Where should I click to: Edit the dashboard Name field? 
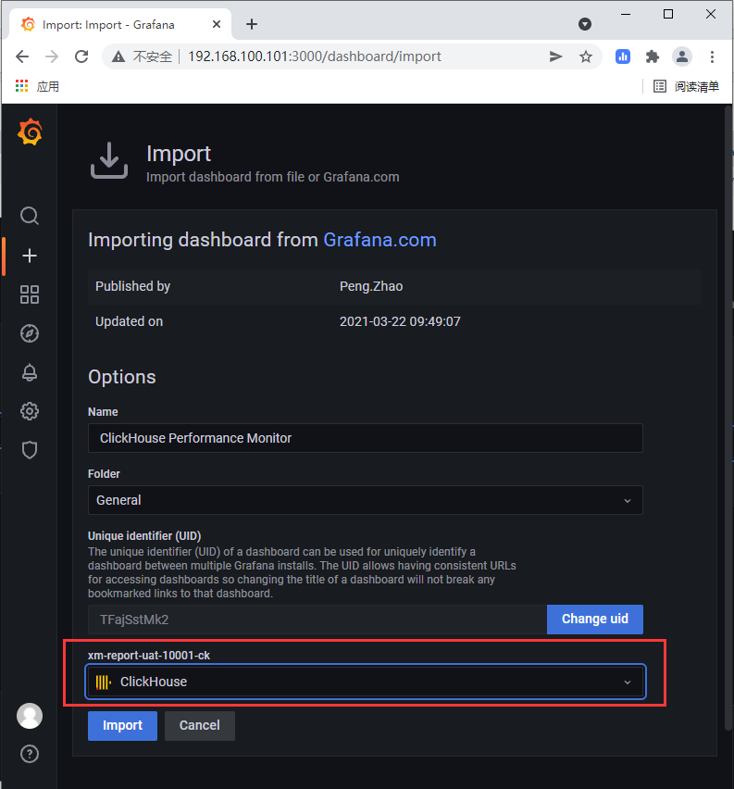coord(366,438)
